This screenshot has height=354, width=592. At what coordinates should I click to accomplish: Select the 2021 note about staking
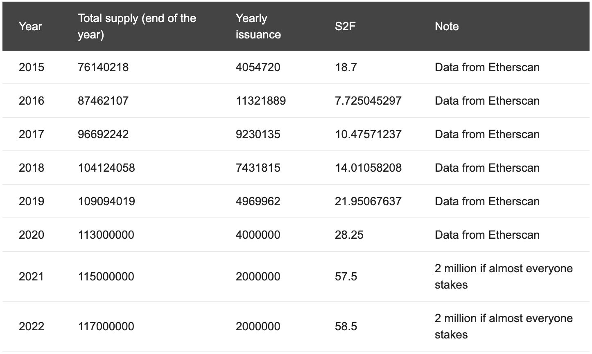pos(504,277)
